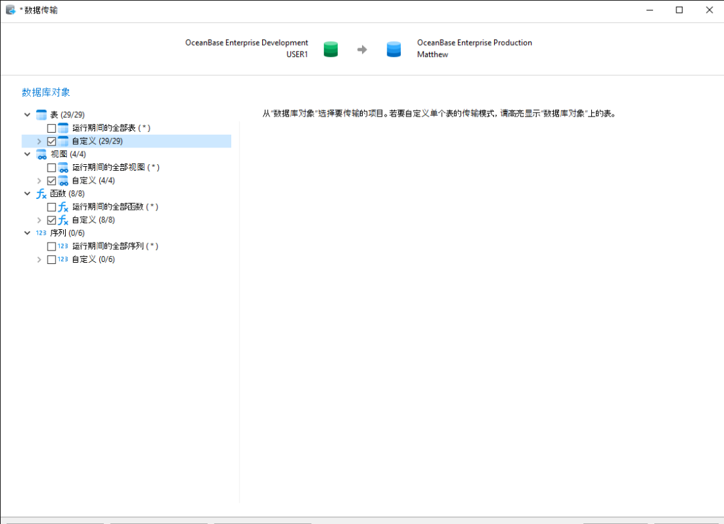Click the view icon beside 运行期间的全部视图

tap(63, 167)
